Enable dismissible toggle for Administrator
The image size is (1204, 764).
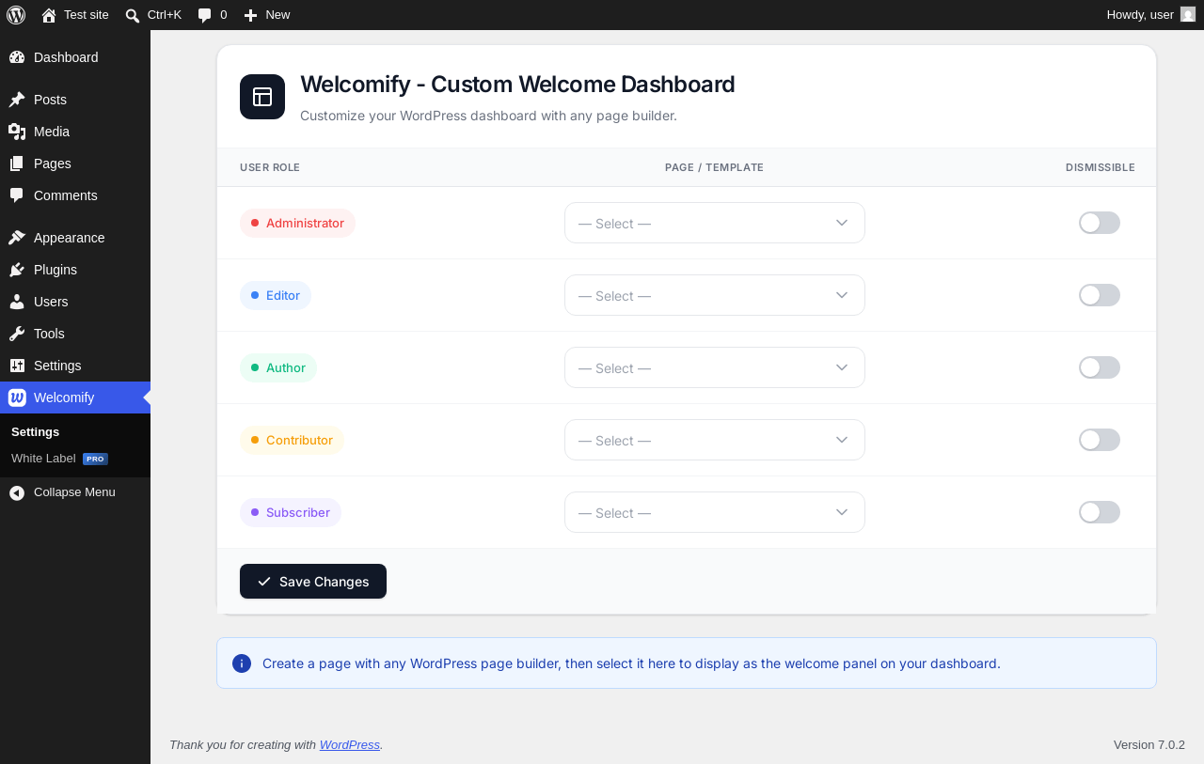tap(1100, 223)
